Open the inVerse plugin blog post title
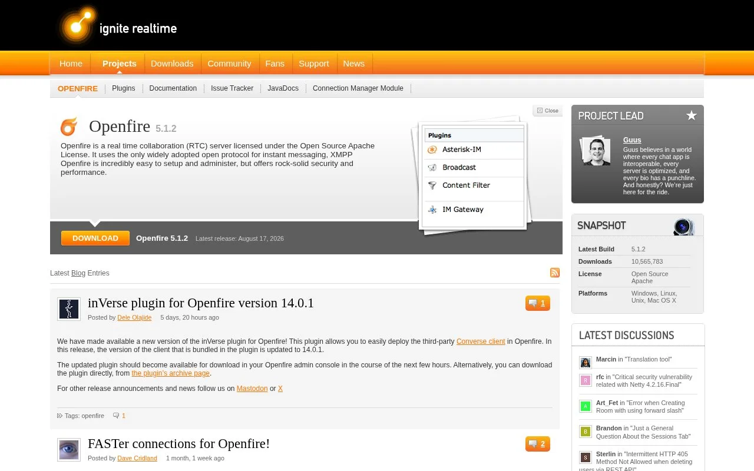This screenshot has width=754, height=471. pyautogui.click(x=201, y=303)
